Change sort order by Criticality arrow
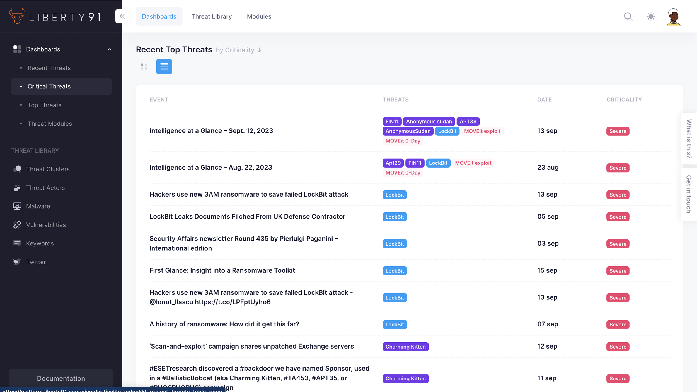The height and width of the screenshot is (392, 697). click(x=259, y=50)
